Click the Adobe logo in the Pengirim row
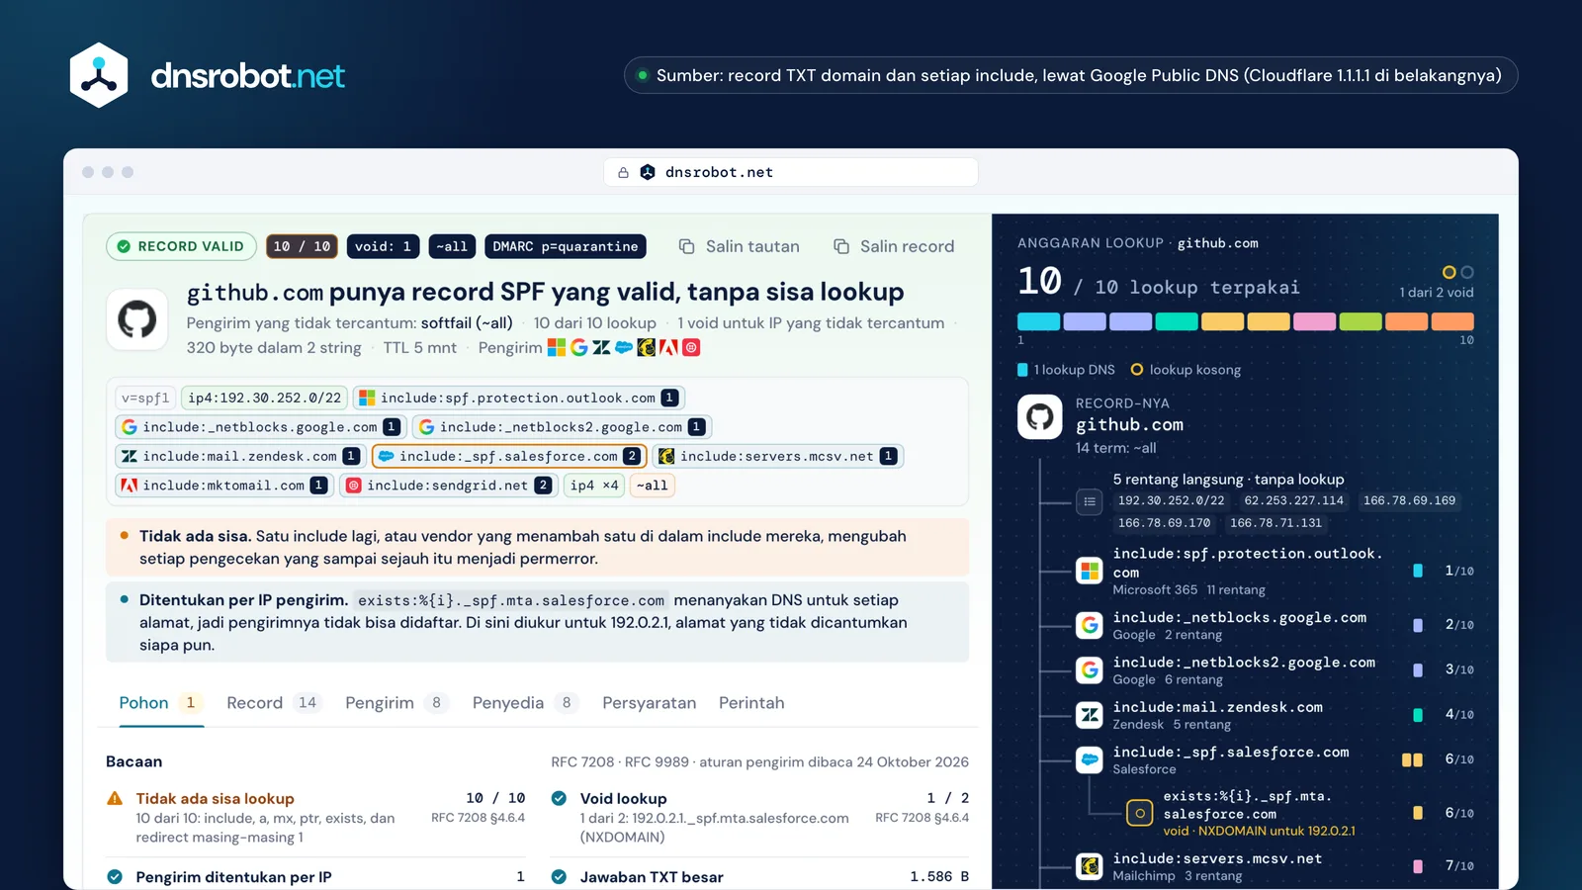The width and height of the screenshot is (1582, 890). [x=668, y=347]
